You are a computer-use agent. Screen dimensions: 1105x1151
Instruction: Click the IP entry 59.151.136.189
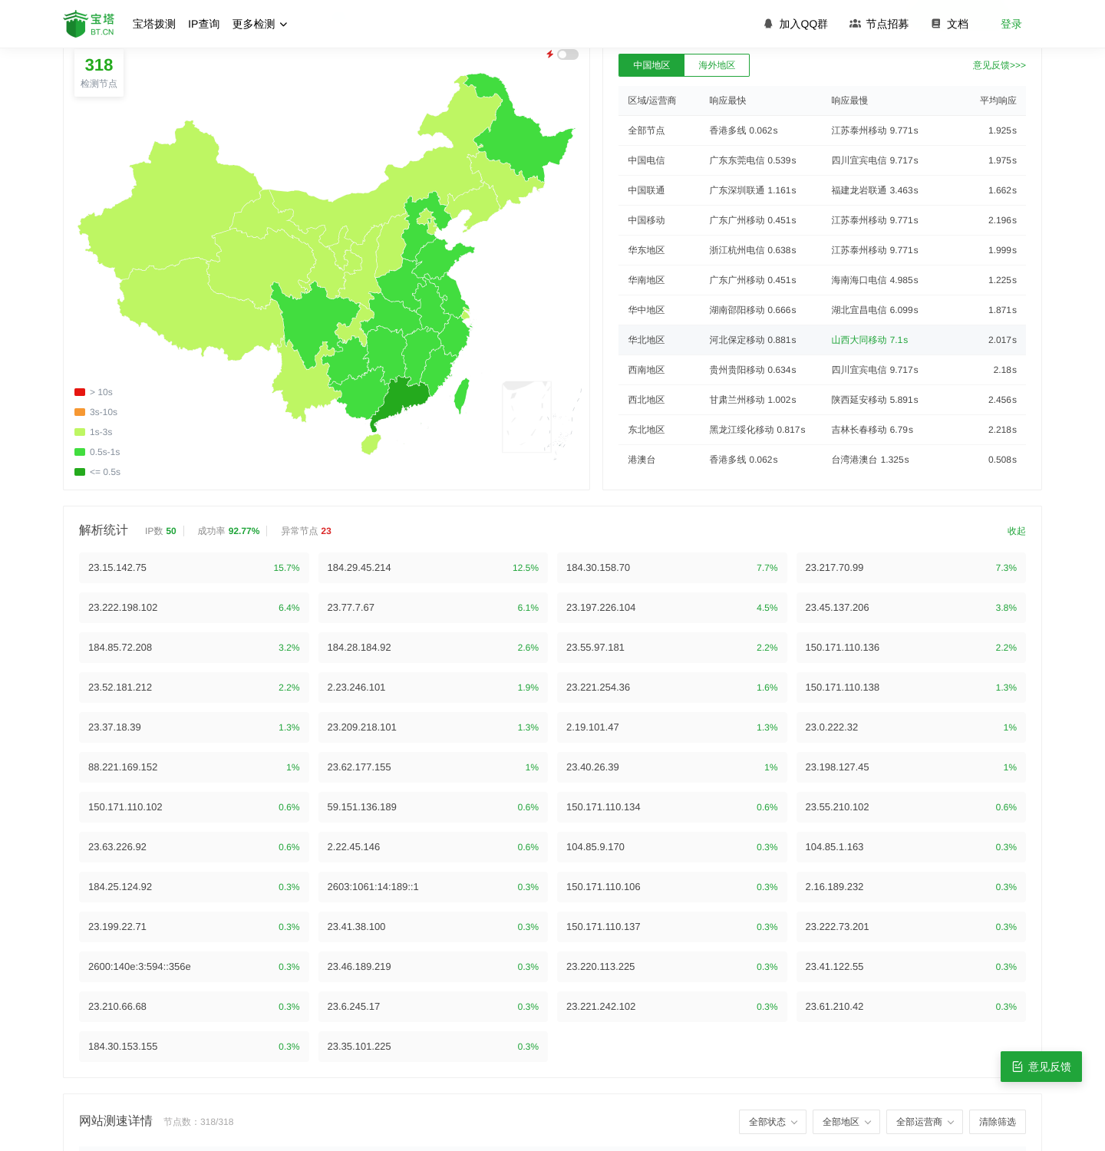pyautogui.click(x=433, y=807)
